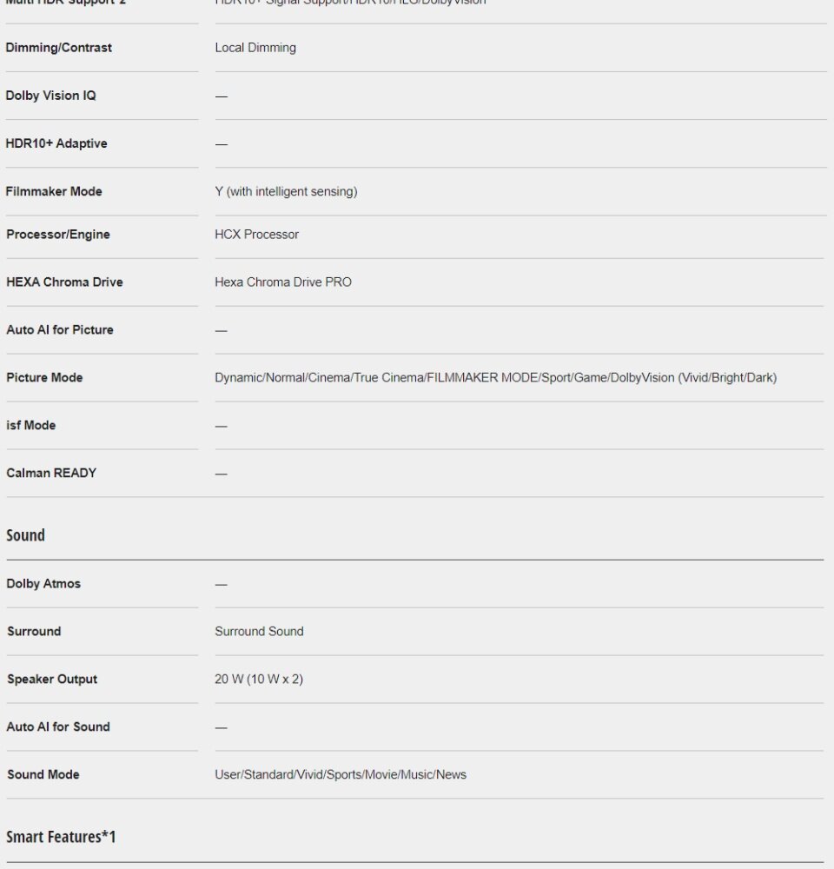Viewport: 834px width, 869px height.
Task: Click the Processor/Engine label
Action: click(x=58, y=235)
